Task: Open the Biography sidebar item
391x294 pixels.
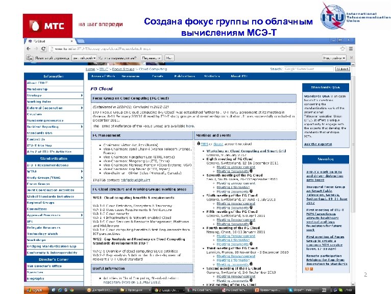Action: coord(35,279)
